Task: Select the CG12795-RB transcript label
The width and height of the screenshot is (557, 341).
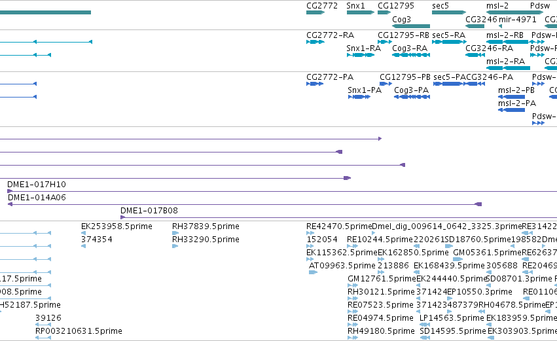Action: (403, 35)
